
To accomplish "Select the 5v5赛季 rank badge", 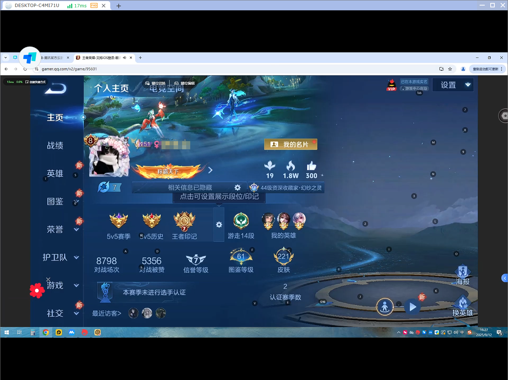I will coord(119,226).
